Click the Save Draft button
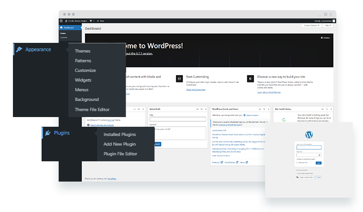 (157, 144)
